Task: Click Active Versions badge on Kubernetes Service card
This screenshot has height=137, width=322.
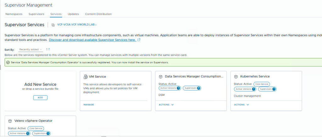Action: point(245,89)
